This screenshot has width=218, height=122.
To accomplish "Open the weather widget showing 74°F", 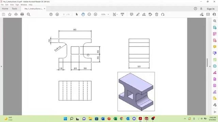I will click(x=8, y=119).
